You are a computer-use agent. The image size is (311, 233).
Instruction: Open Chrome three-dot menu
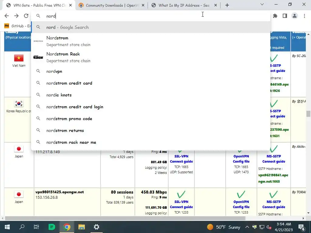(x=304, y=16)
